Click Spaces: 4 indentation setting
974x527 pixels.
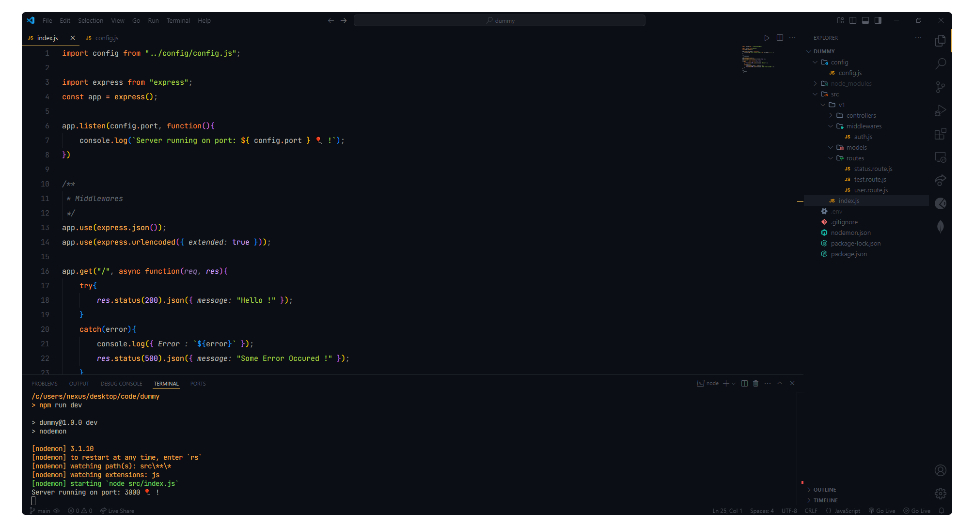tap(762, 511)
